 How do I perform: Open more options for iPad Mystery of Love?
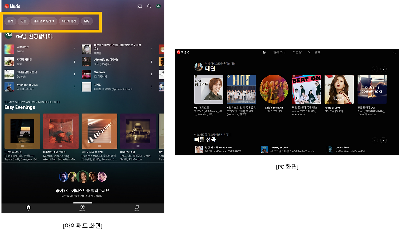[x=75, y=87]
